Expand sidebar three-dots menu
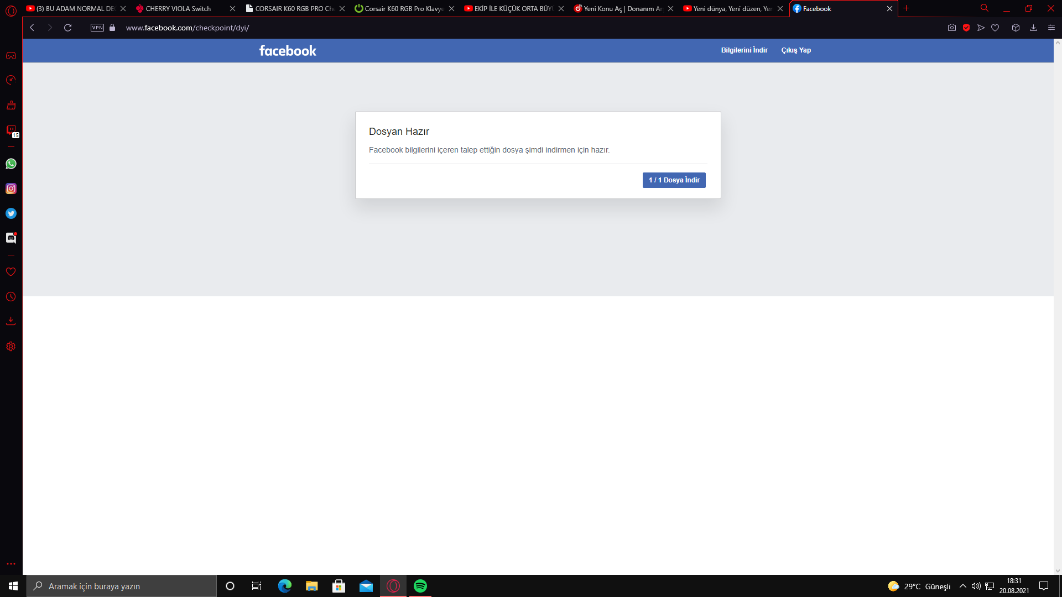This screenshot has height=597, width=1062. pyautogui.click(x=11, y=564)
